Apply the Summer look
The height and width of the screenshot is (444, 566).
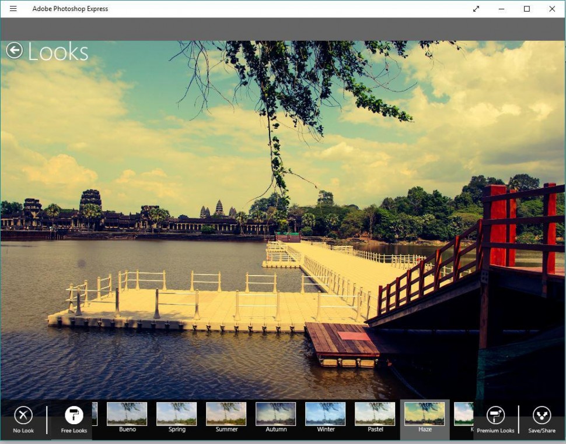[x=226, y=414]
